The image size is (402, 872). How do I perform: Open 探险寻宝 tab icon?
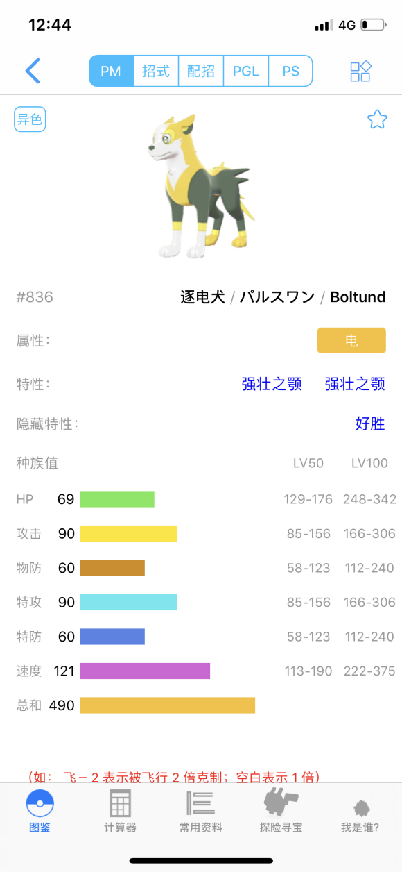click(x=281, y=803)
